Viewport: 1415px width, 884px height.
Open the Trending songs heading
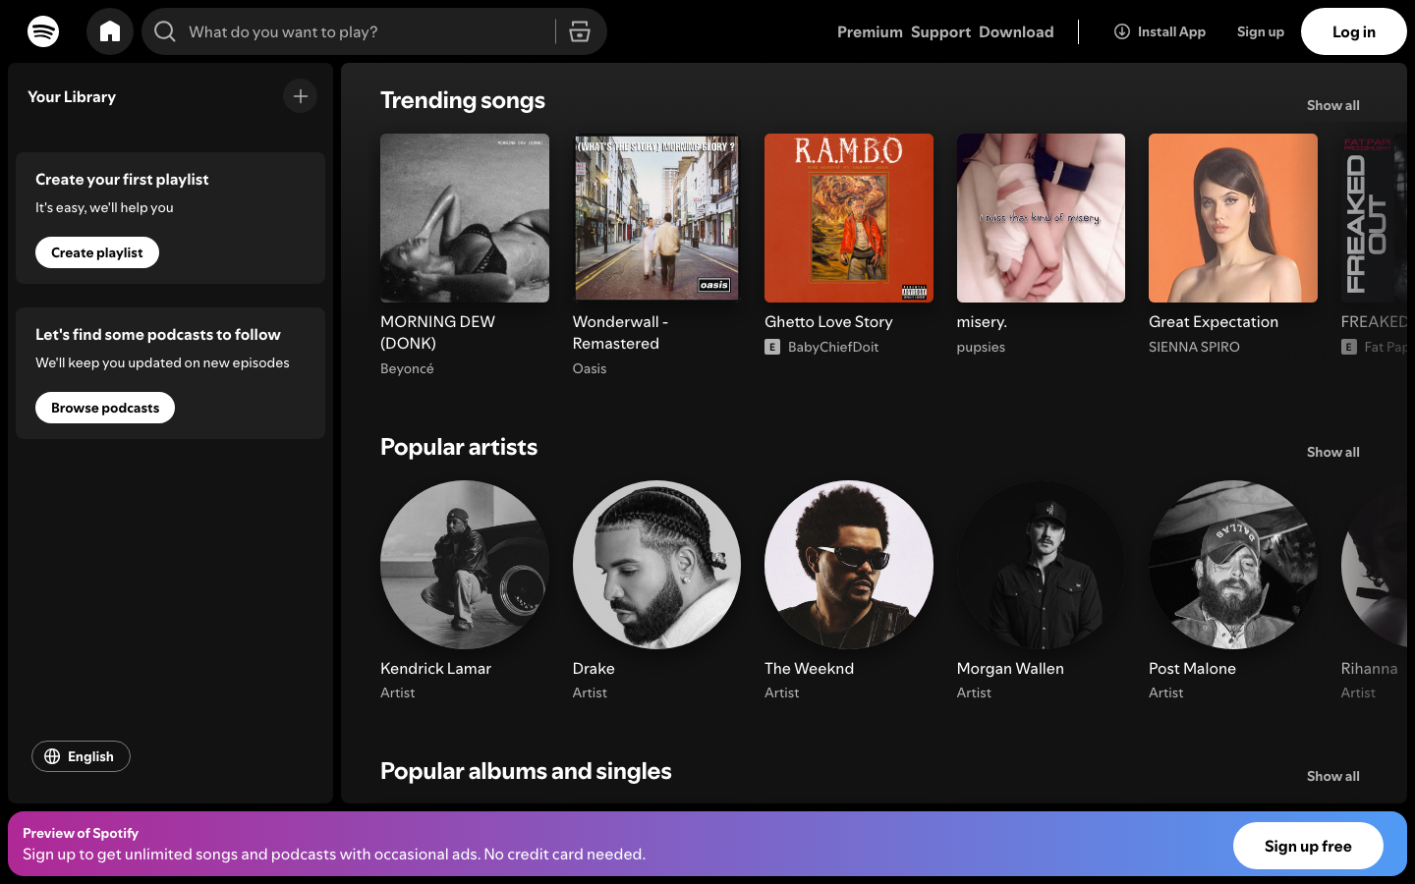[462, 100]
